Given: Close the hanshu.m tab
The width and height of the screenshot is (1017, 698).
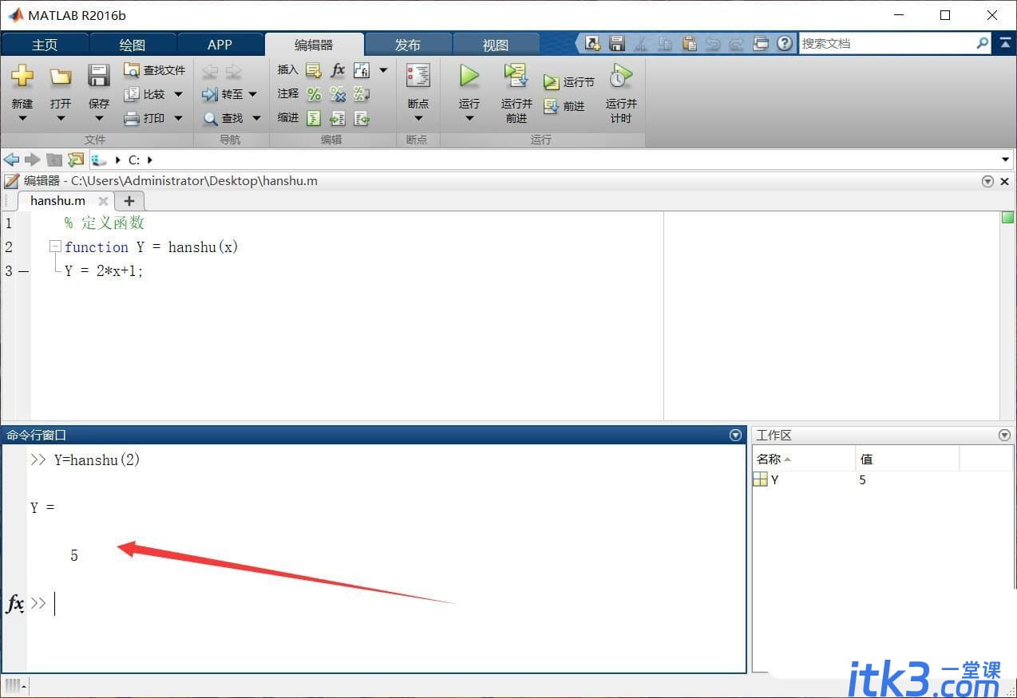Looking at the screenshot, I should click(103, 201).
